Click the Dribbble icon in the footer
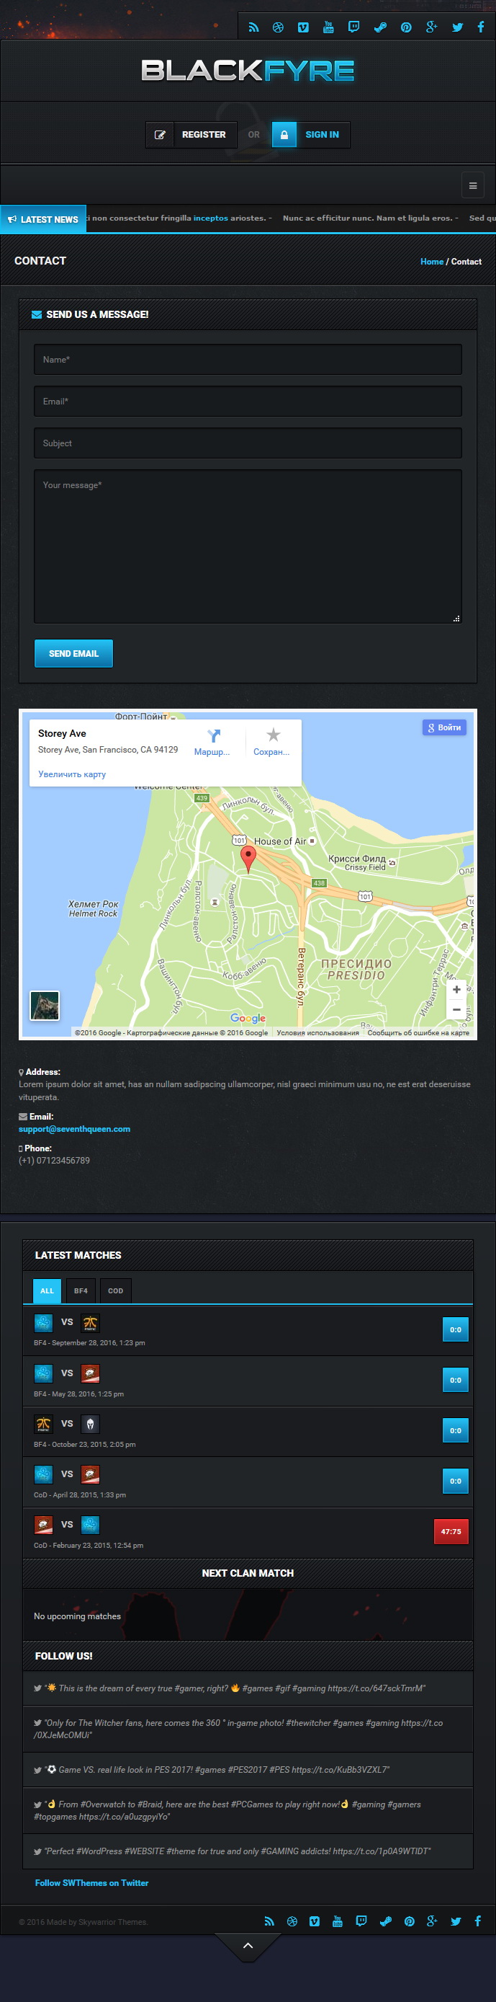Viewport: 496px width, 2002px height. point(292,1921)
